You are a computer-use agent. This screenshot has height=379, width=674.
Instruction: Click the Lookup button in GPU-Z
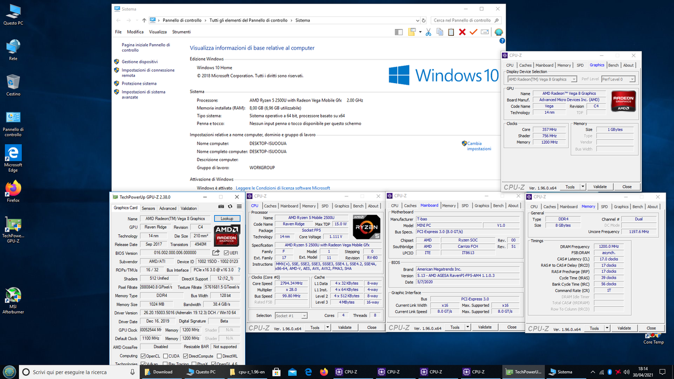(x=227, y=218)
